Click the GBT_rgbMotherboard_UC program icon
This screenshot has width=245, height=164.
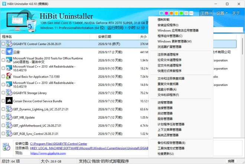tap(9, 125)
